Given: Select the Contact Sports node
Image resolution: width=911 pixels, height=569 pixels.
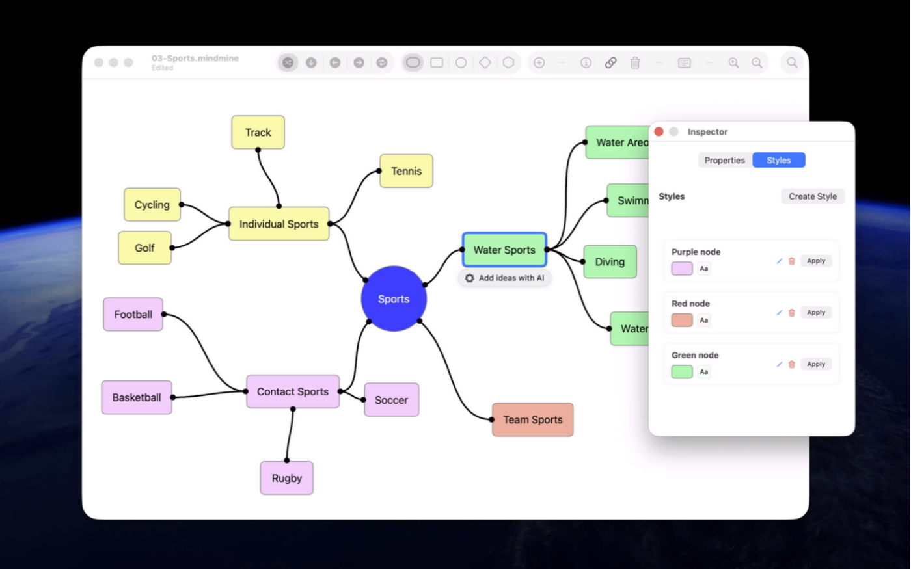Looking at the screenshot, I should [x=293, y=391].
